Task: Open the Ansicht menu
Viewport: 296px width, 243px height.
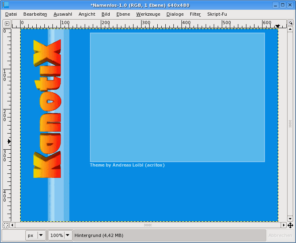Action: click(87, 14)
